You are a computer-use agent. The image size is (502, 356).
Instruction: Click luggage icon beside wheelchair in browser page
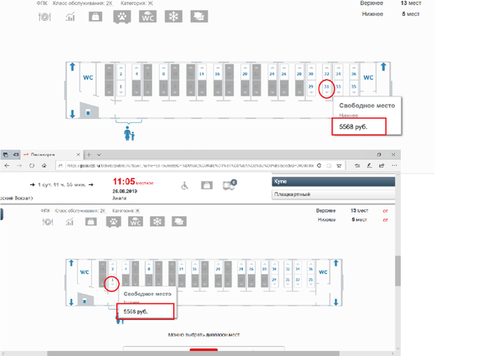207,185
